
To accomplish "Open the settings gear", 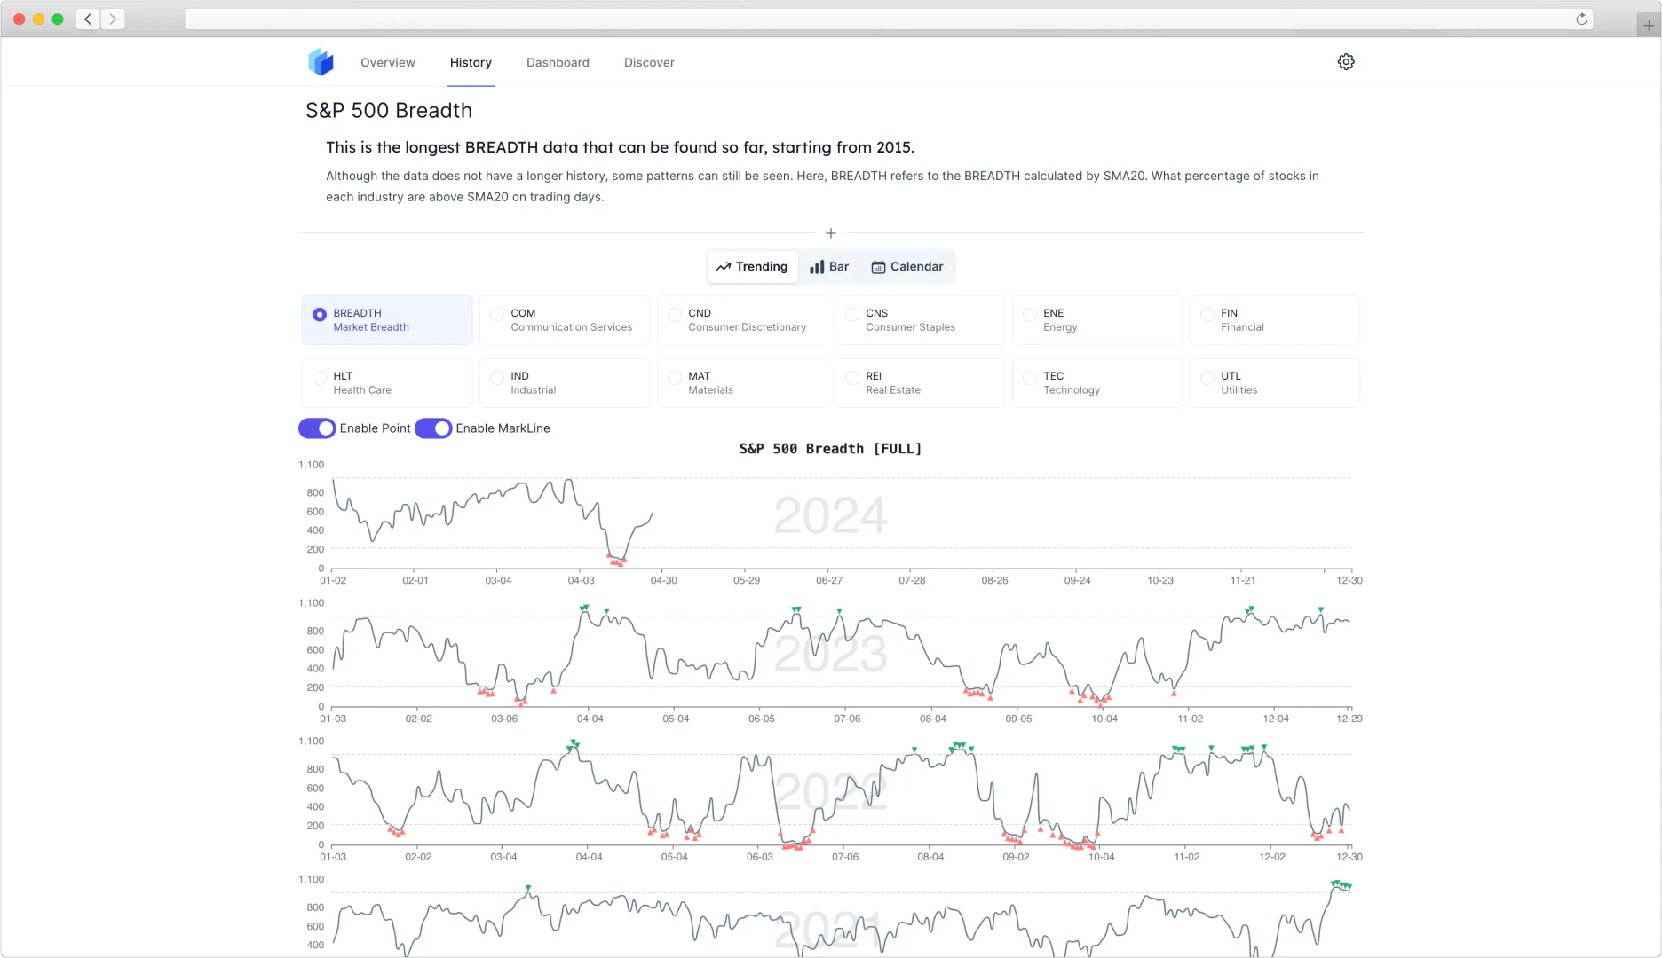I will point(1345,62).
